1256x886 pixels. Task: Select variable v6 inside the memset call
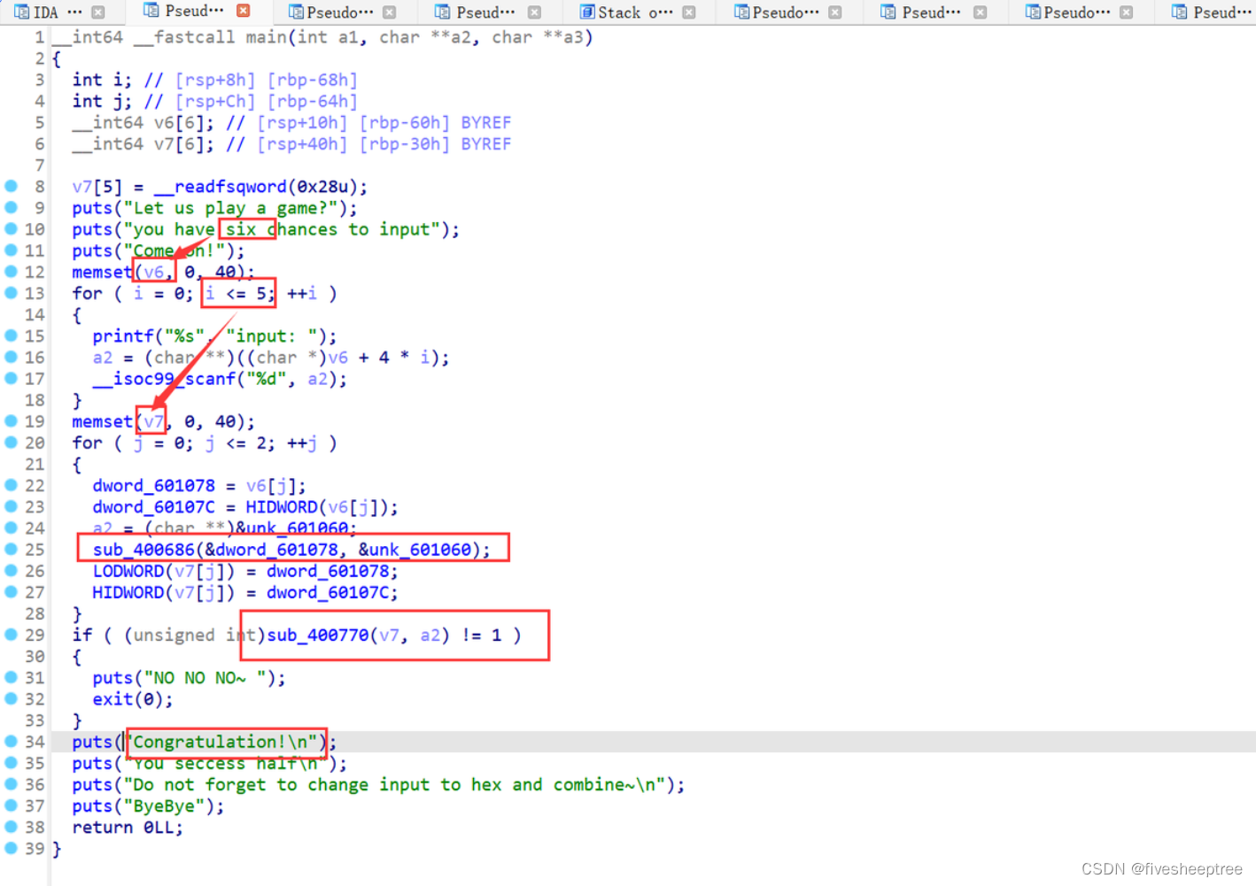click(152, 272)
